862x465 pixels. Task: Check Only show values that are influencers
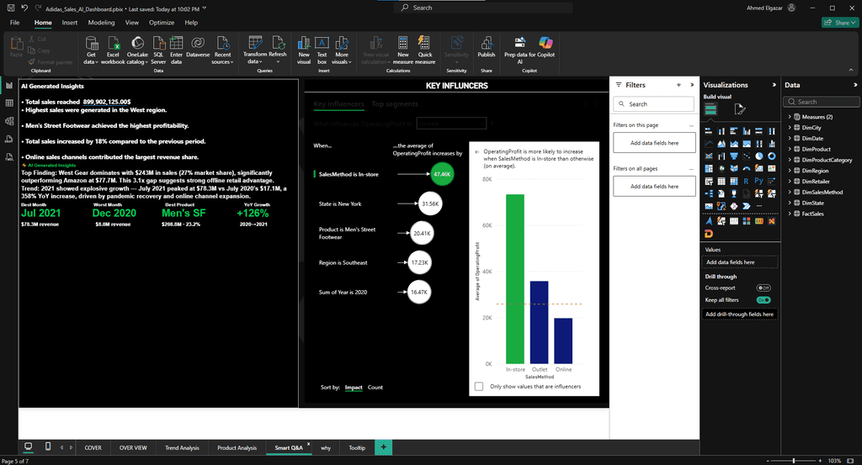coord(479,387)
